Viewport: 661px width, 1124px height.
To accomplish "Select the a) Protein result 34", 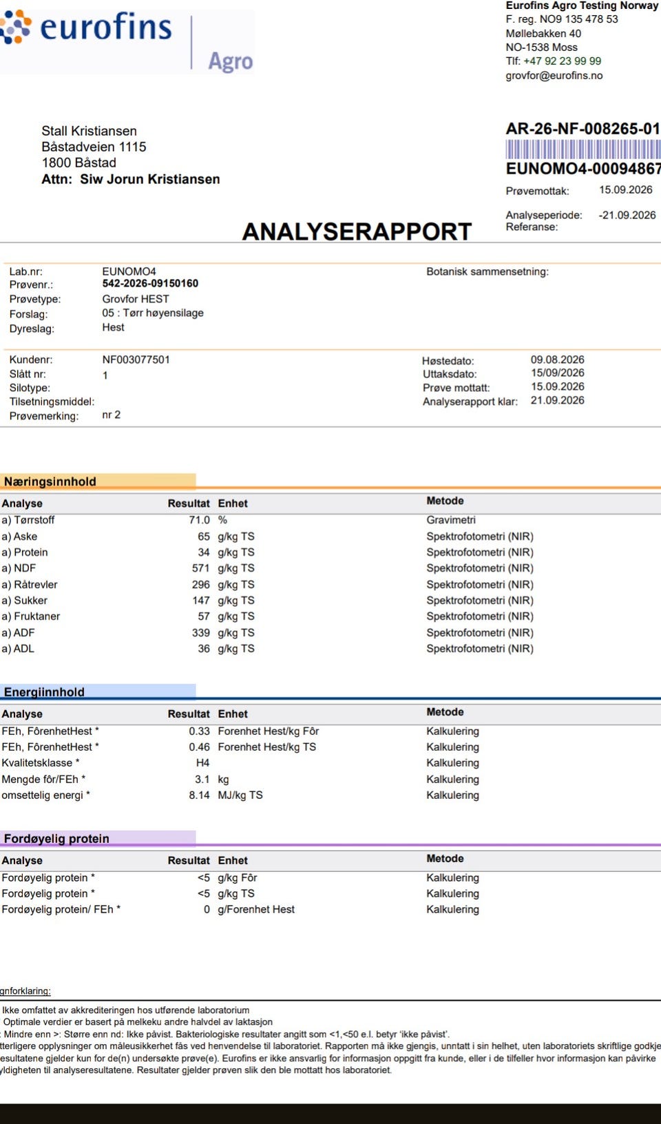I will click(x=204, y=552).
